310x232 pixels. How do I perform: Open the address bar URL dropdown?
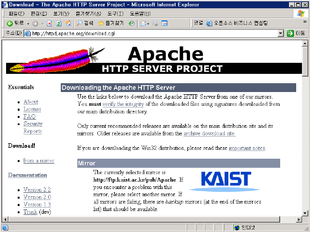click(281, 33)
